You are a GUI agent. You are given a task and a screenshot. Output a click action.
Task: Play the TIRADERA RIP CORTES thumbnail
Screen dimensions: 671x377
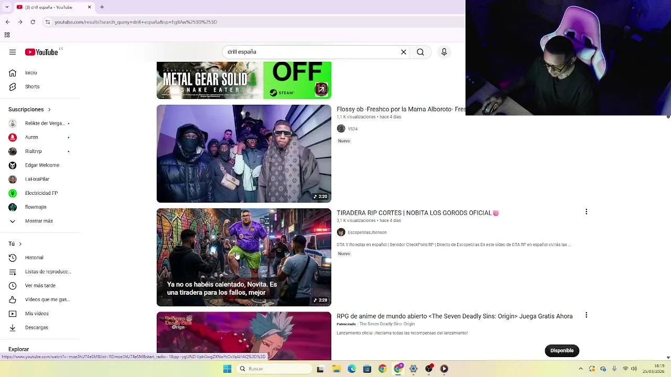pyautogui.click(x=244, y=257)
